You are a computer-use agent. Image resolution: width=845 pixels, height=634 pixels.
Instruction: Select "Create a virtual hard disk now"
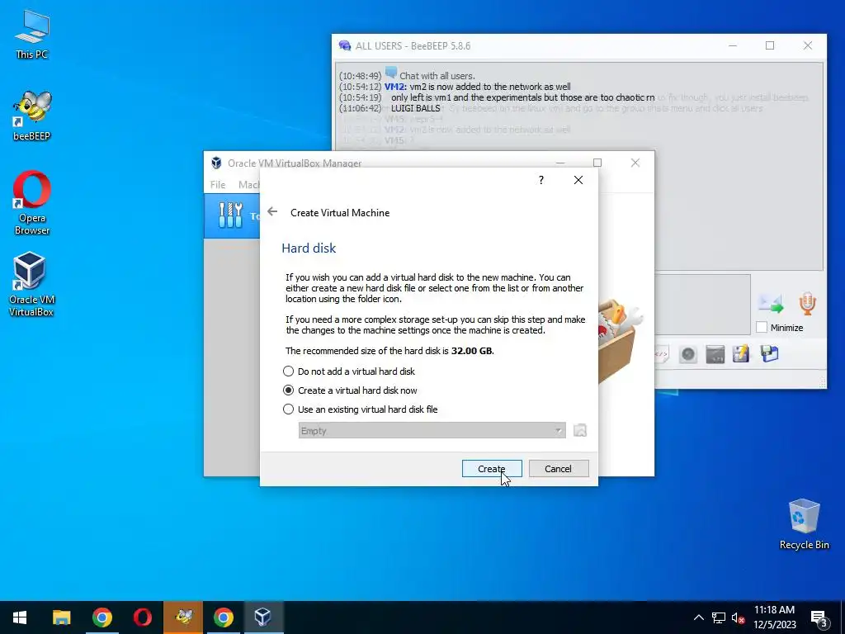click(x=350, y=390)
